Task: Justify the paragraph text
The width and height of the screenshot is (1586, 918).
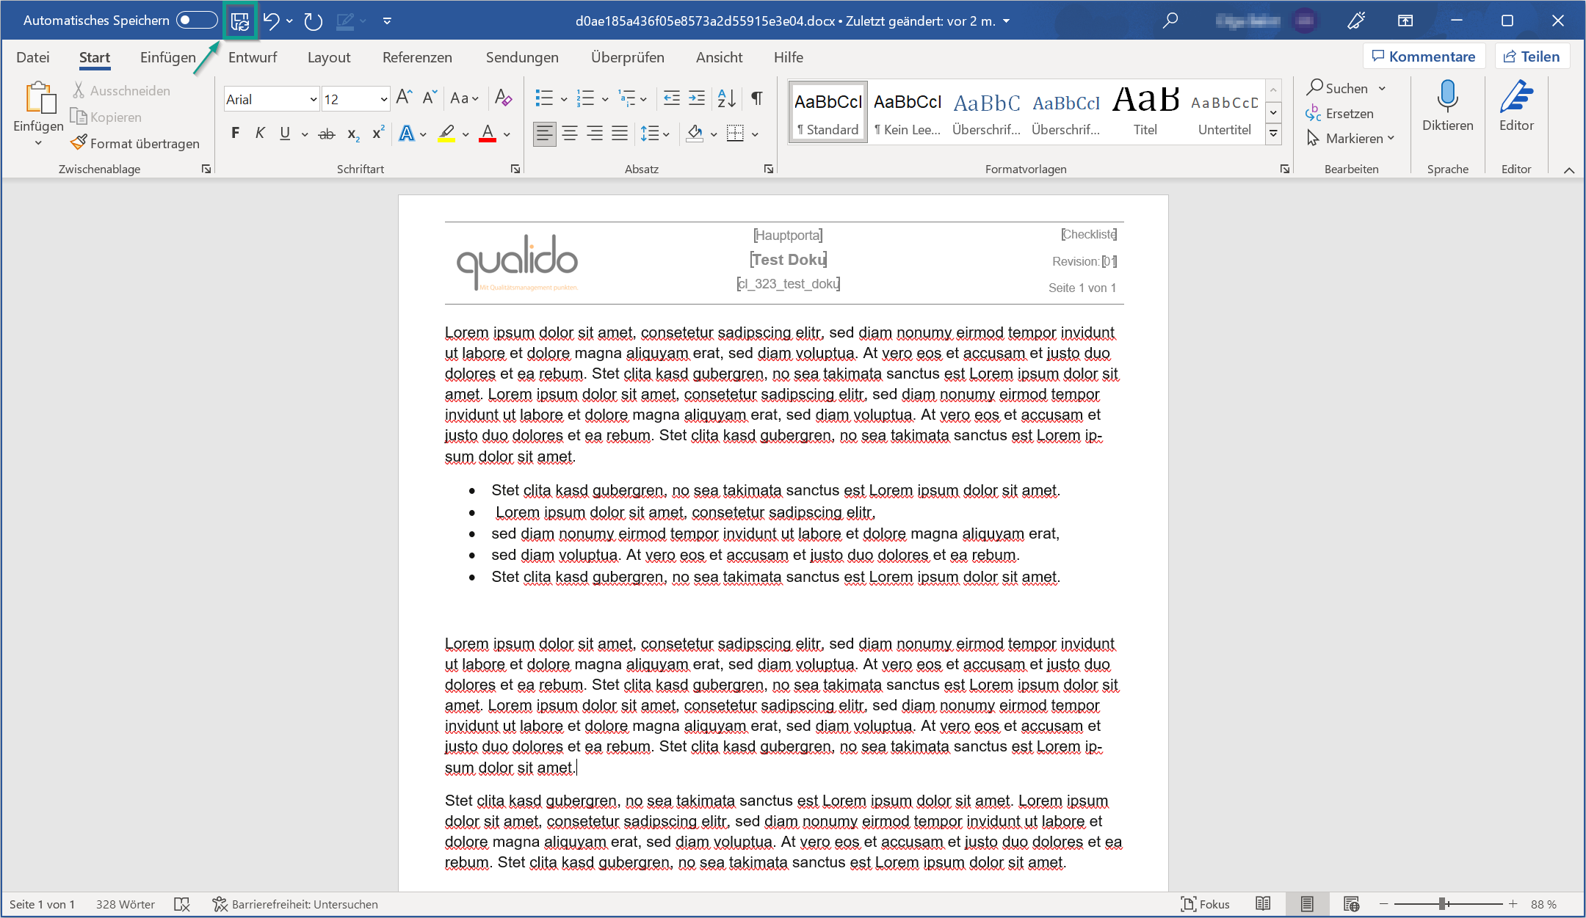Action: [x=620, y=134]
